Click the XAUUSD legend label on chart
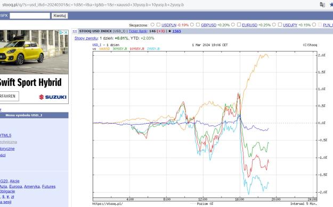This screenshot has width=333, height=207. click(x=104, y=49)
